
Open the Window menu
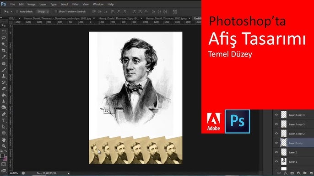(x=98, y=4)
